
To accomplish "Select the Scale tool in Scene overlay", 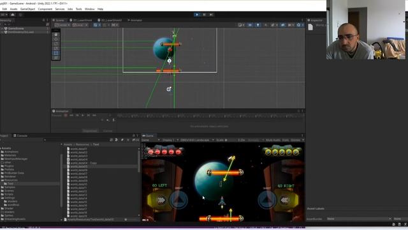I will pos(56,49).
